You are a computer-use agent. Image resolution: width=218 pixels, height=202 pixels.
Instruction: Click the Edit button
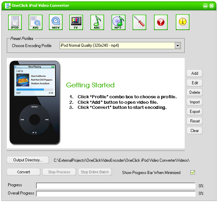pos(195,83)
